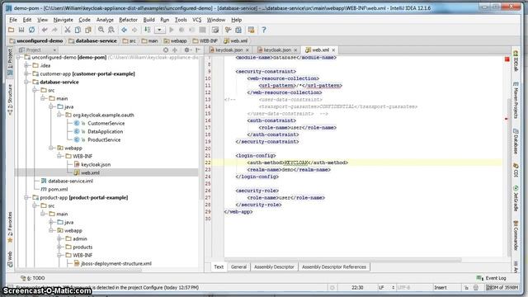Select ProductService class in the tree

(x=104, y=139)
